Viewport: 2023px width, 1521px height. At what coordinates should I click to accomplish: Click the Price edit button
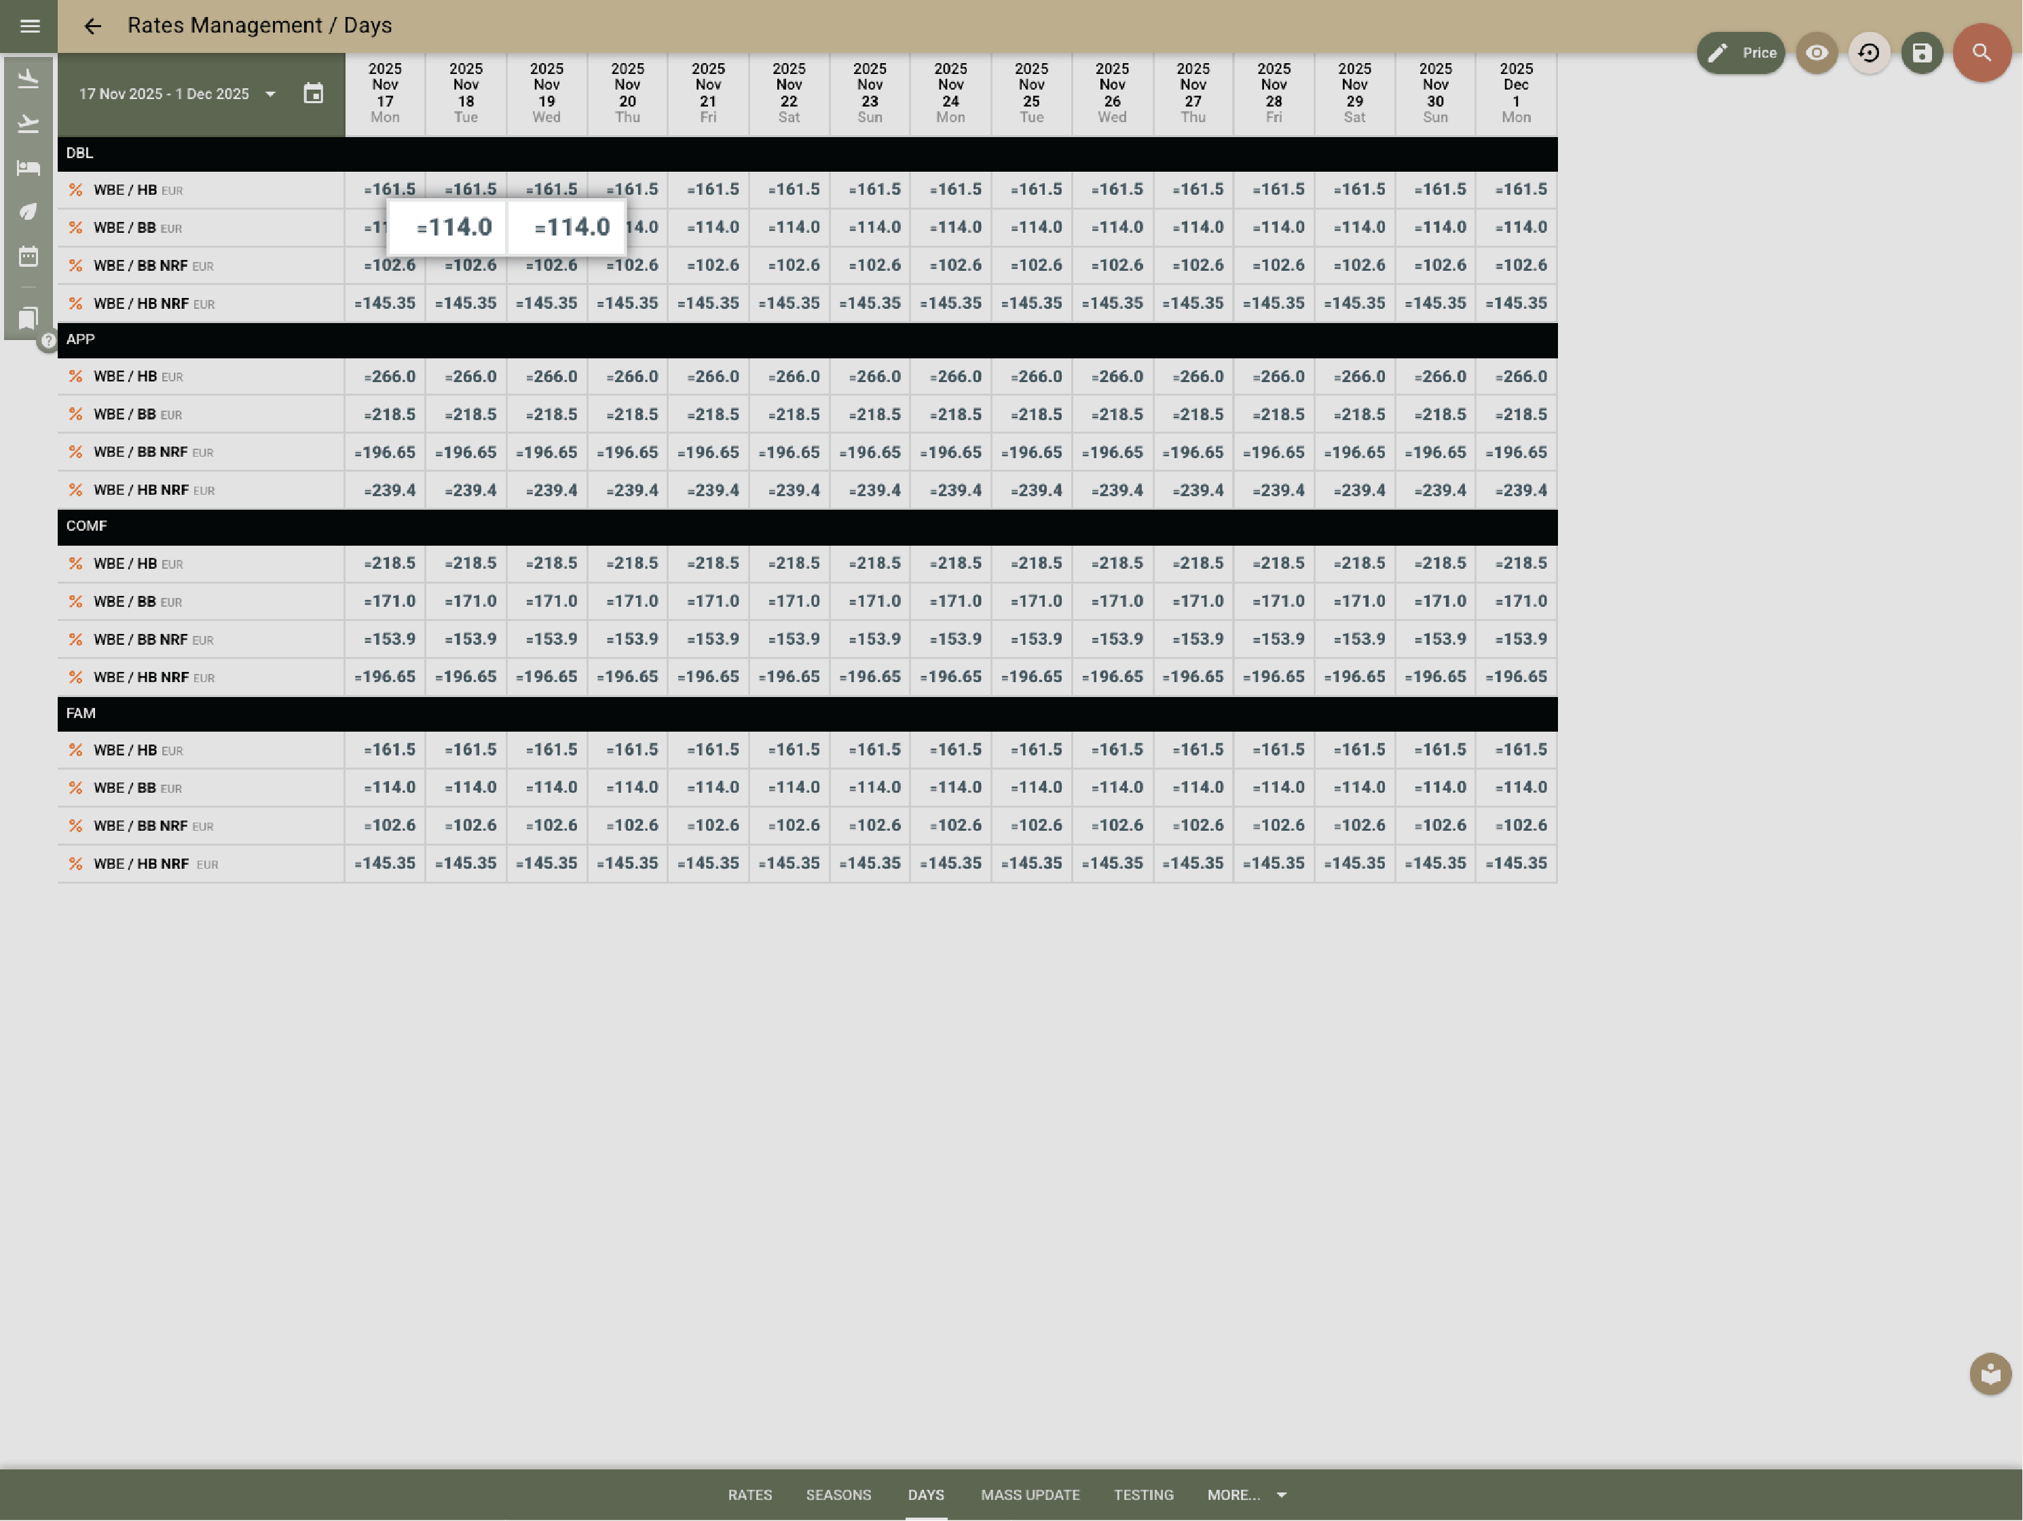[x=1741, y=53]
